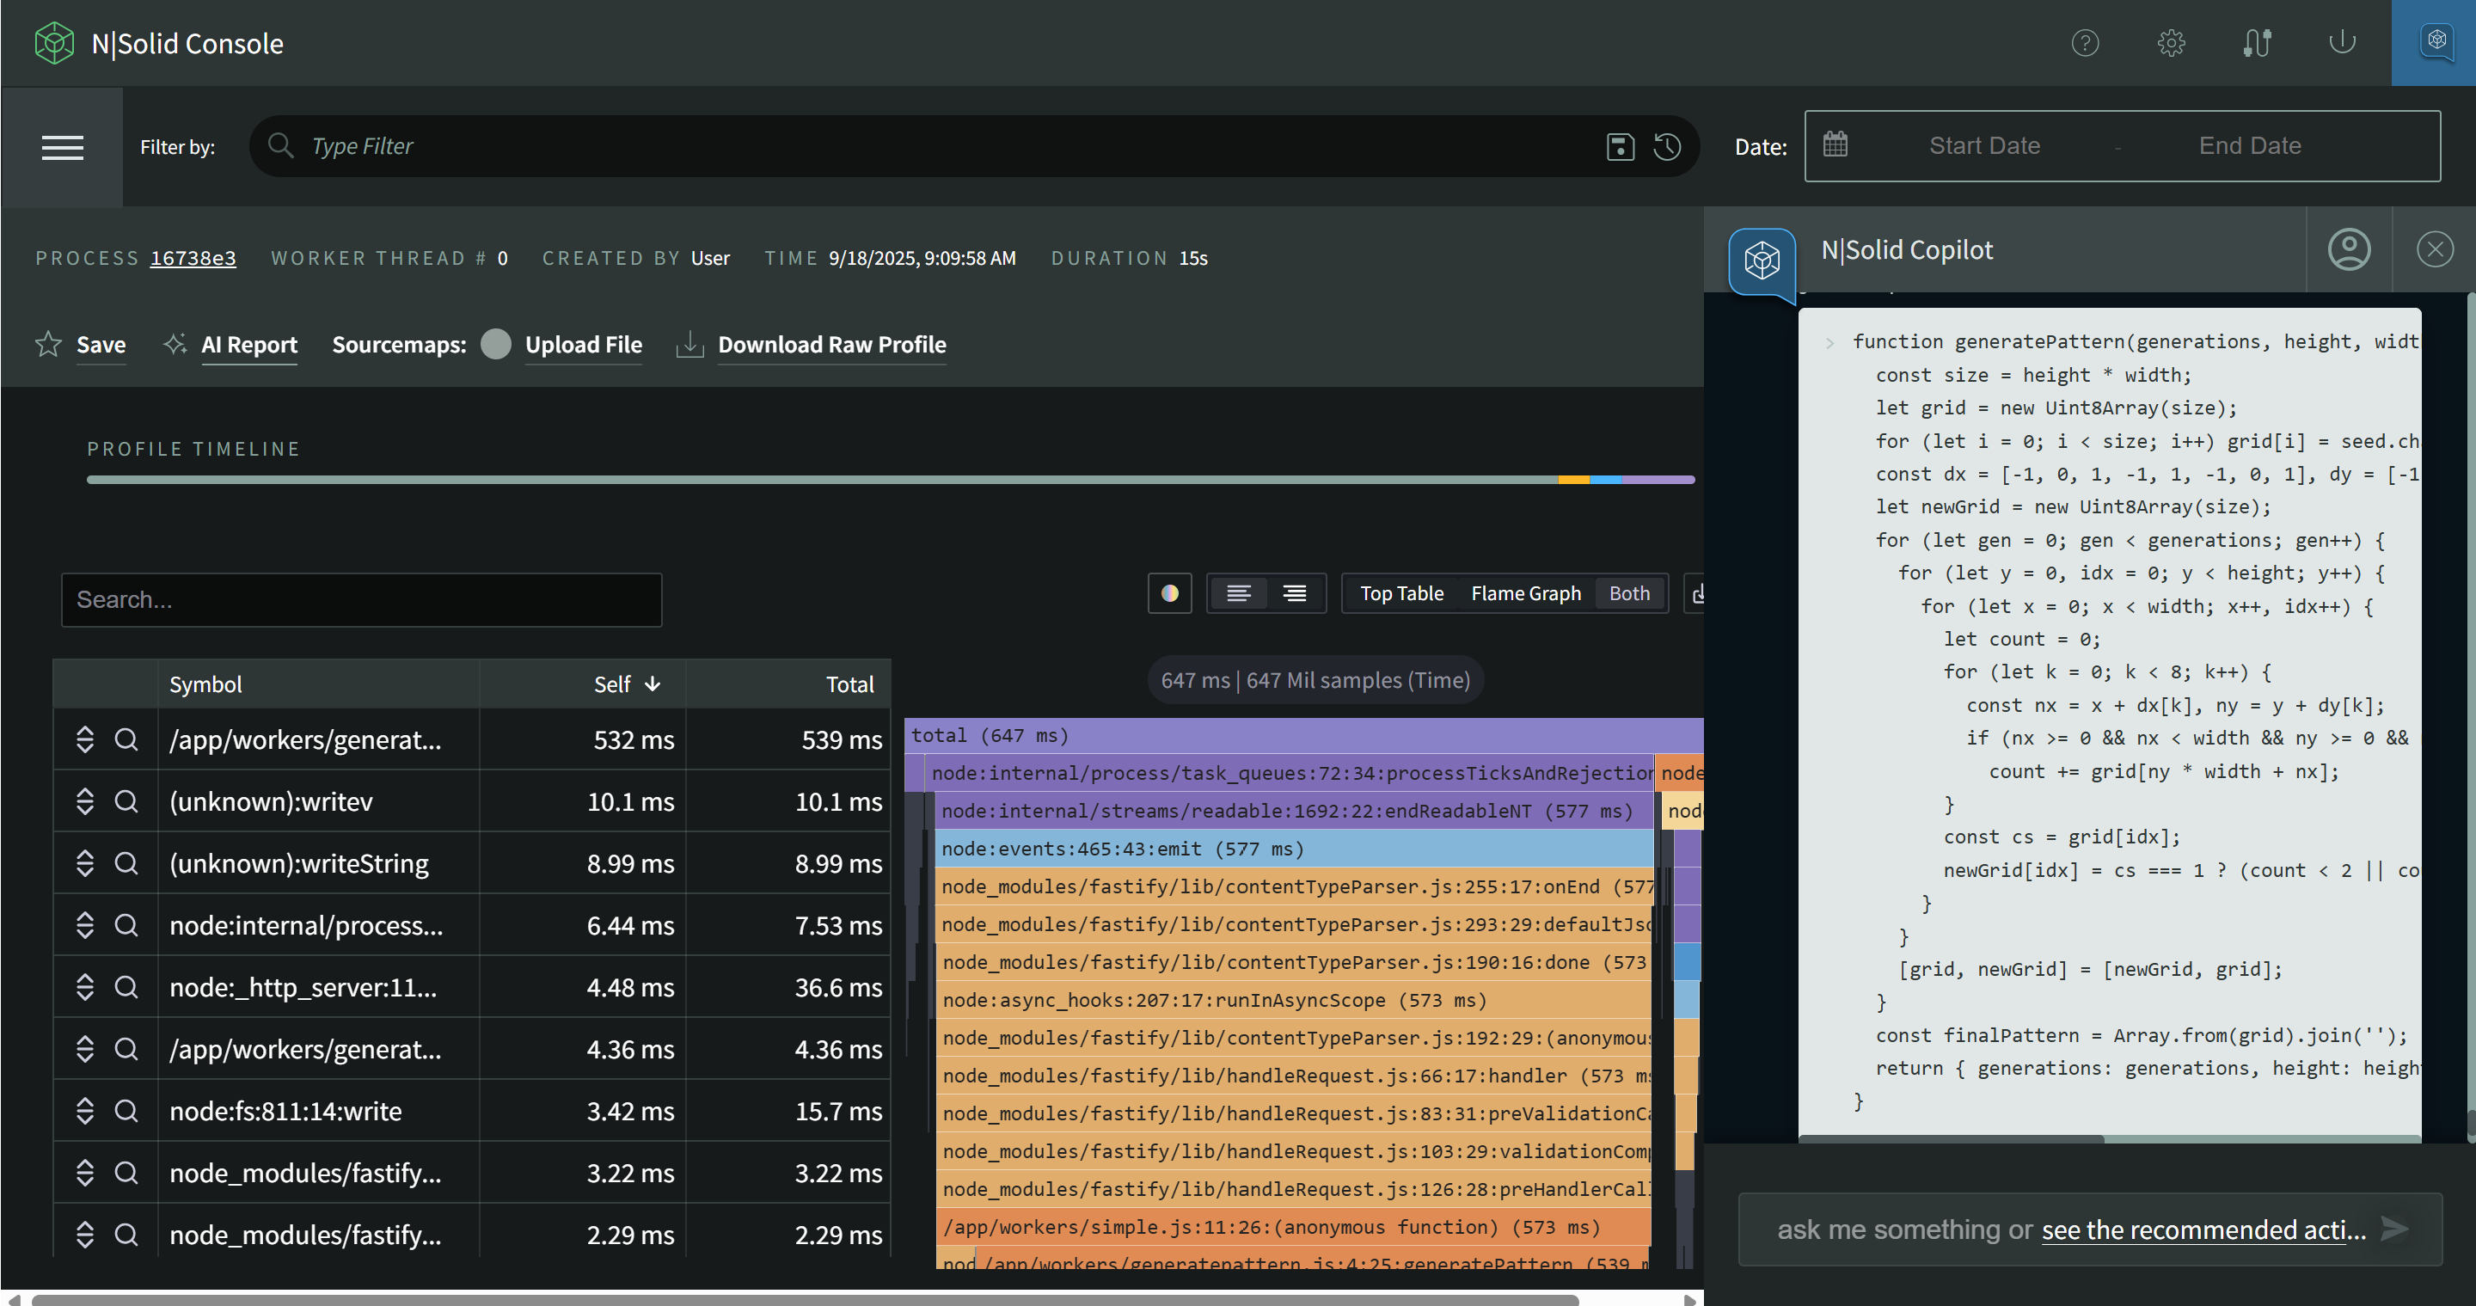
Task: Expand the writeString row arrows
Action: pos(84,863)
